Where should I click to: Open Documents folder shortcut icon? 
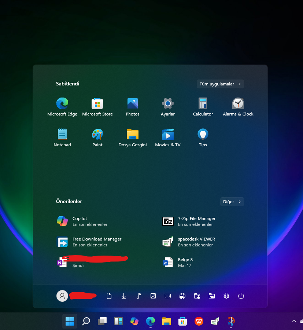[x=109, y=296]
